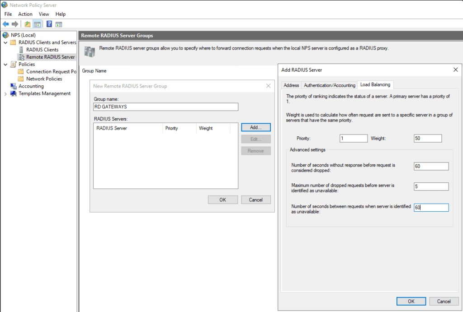Close the Add RADIUS Server dialog
The image size is (463, 312).
[x=455, y=70]
